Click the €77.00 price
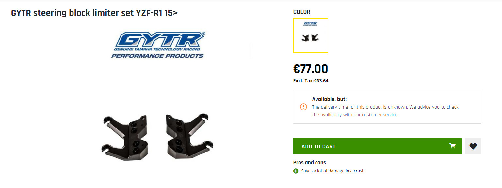 311,69
